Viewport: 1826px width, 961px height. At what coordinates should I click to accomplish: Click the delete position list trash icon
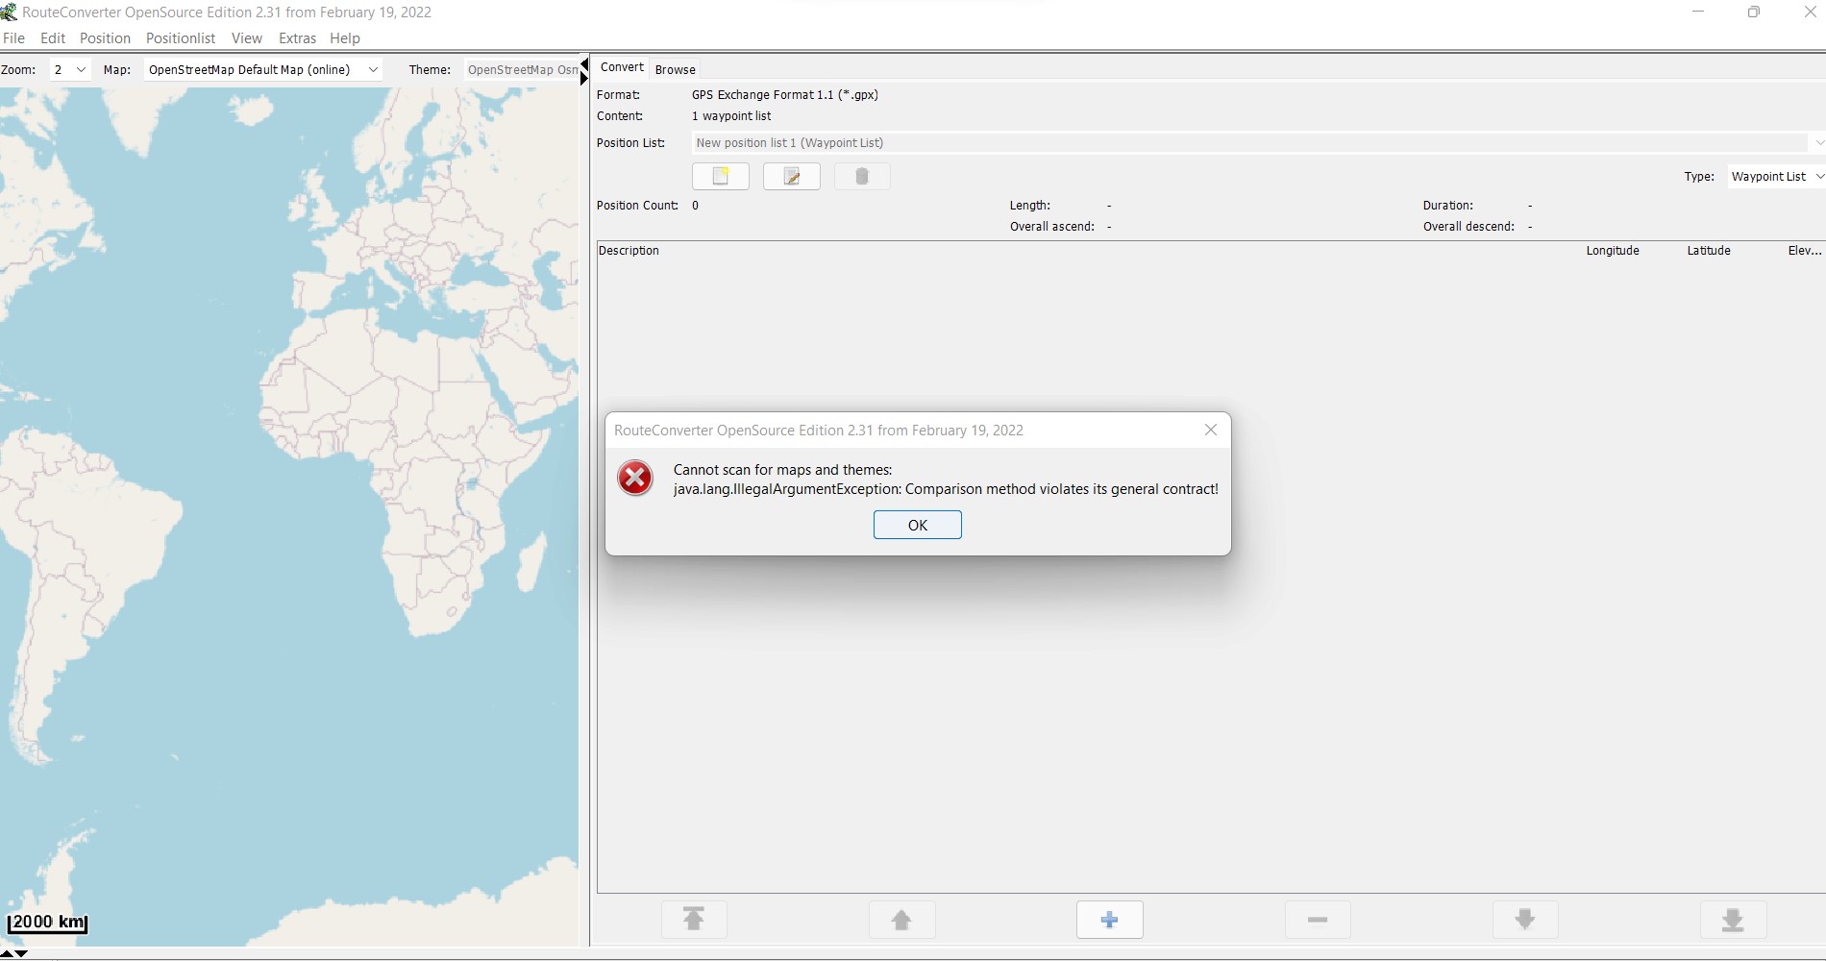coord(861,177)
